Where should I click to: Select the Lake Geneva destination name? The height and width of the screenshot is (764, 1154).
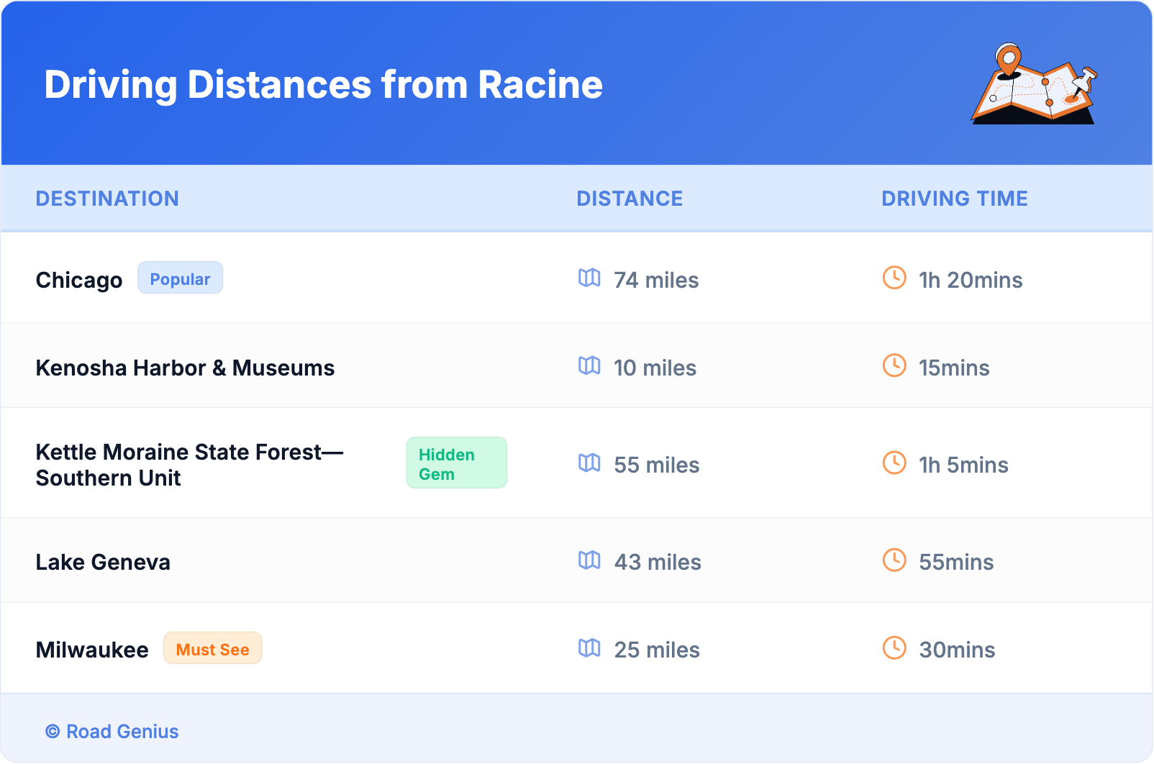103,562
